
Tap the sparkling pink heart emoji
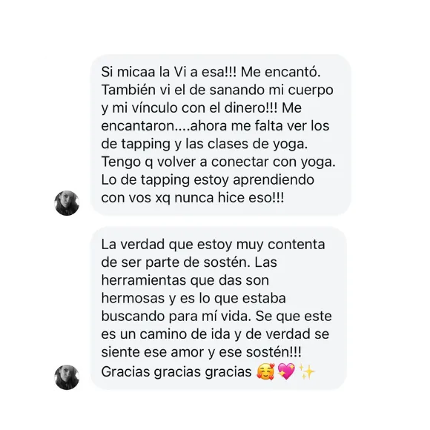point(286,372)
